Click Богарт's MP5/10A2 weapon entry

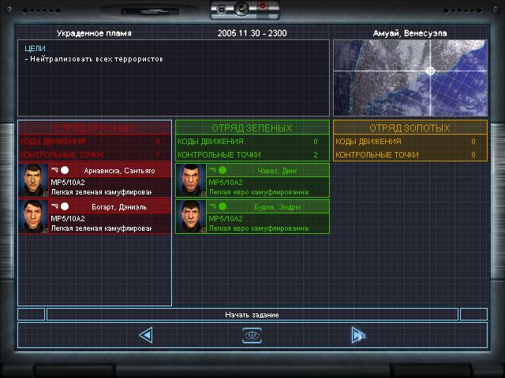pyautogui.click(x=68, y=219)
